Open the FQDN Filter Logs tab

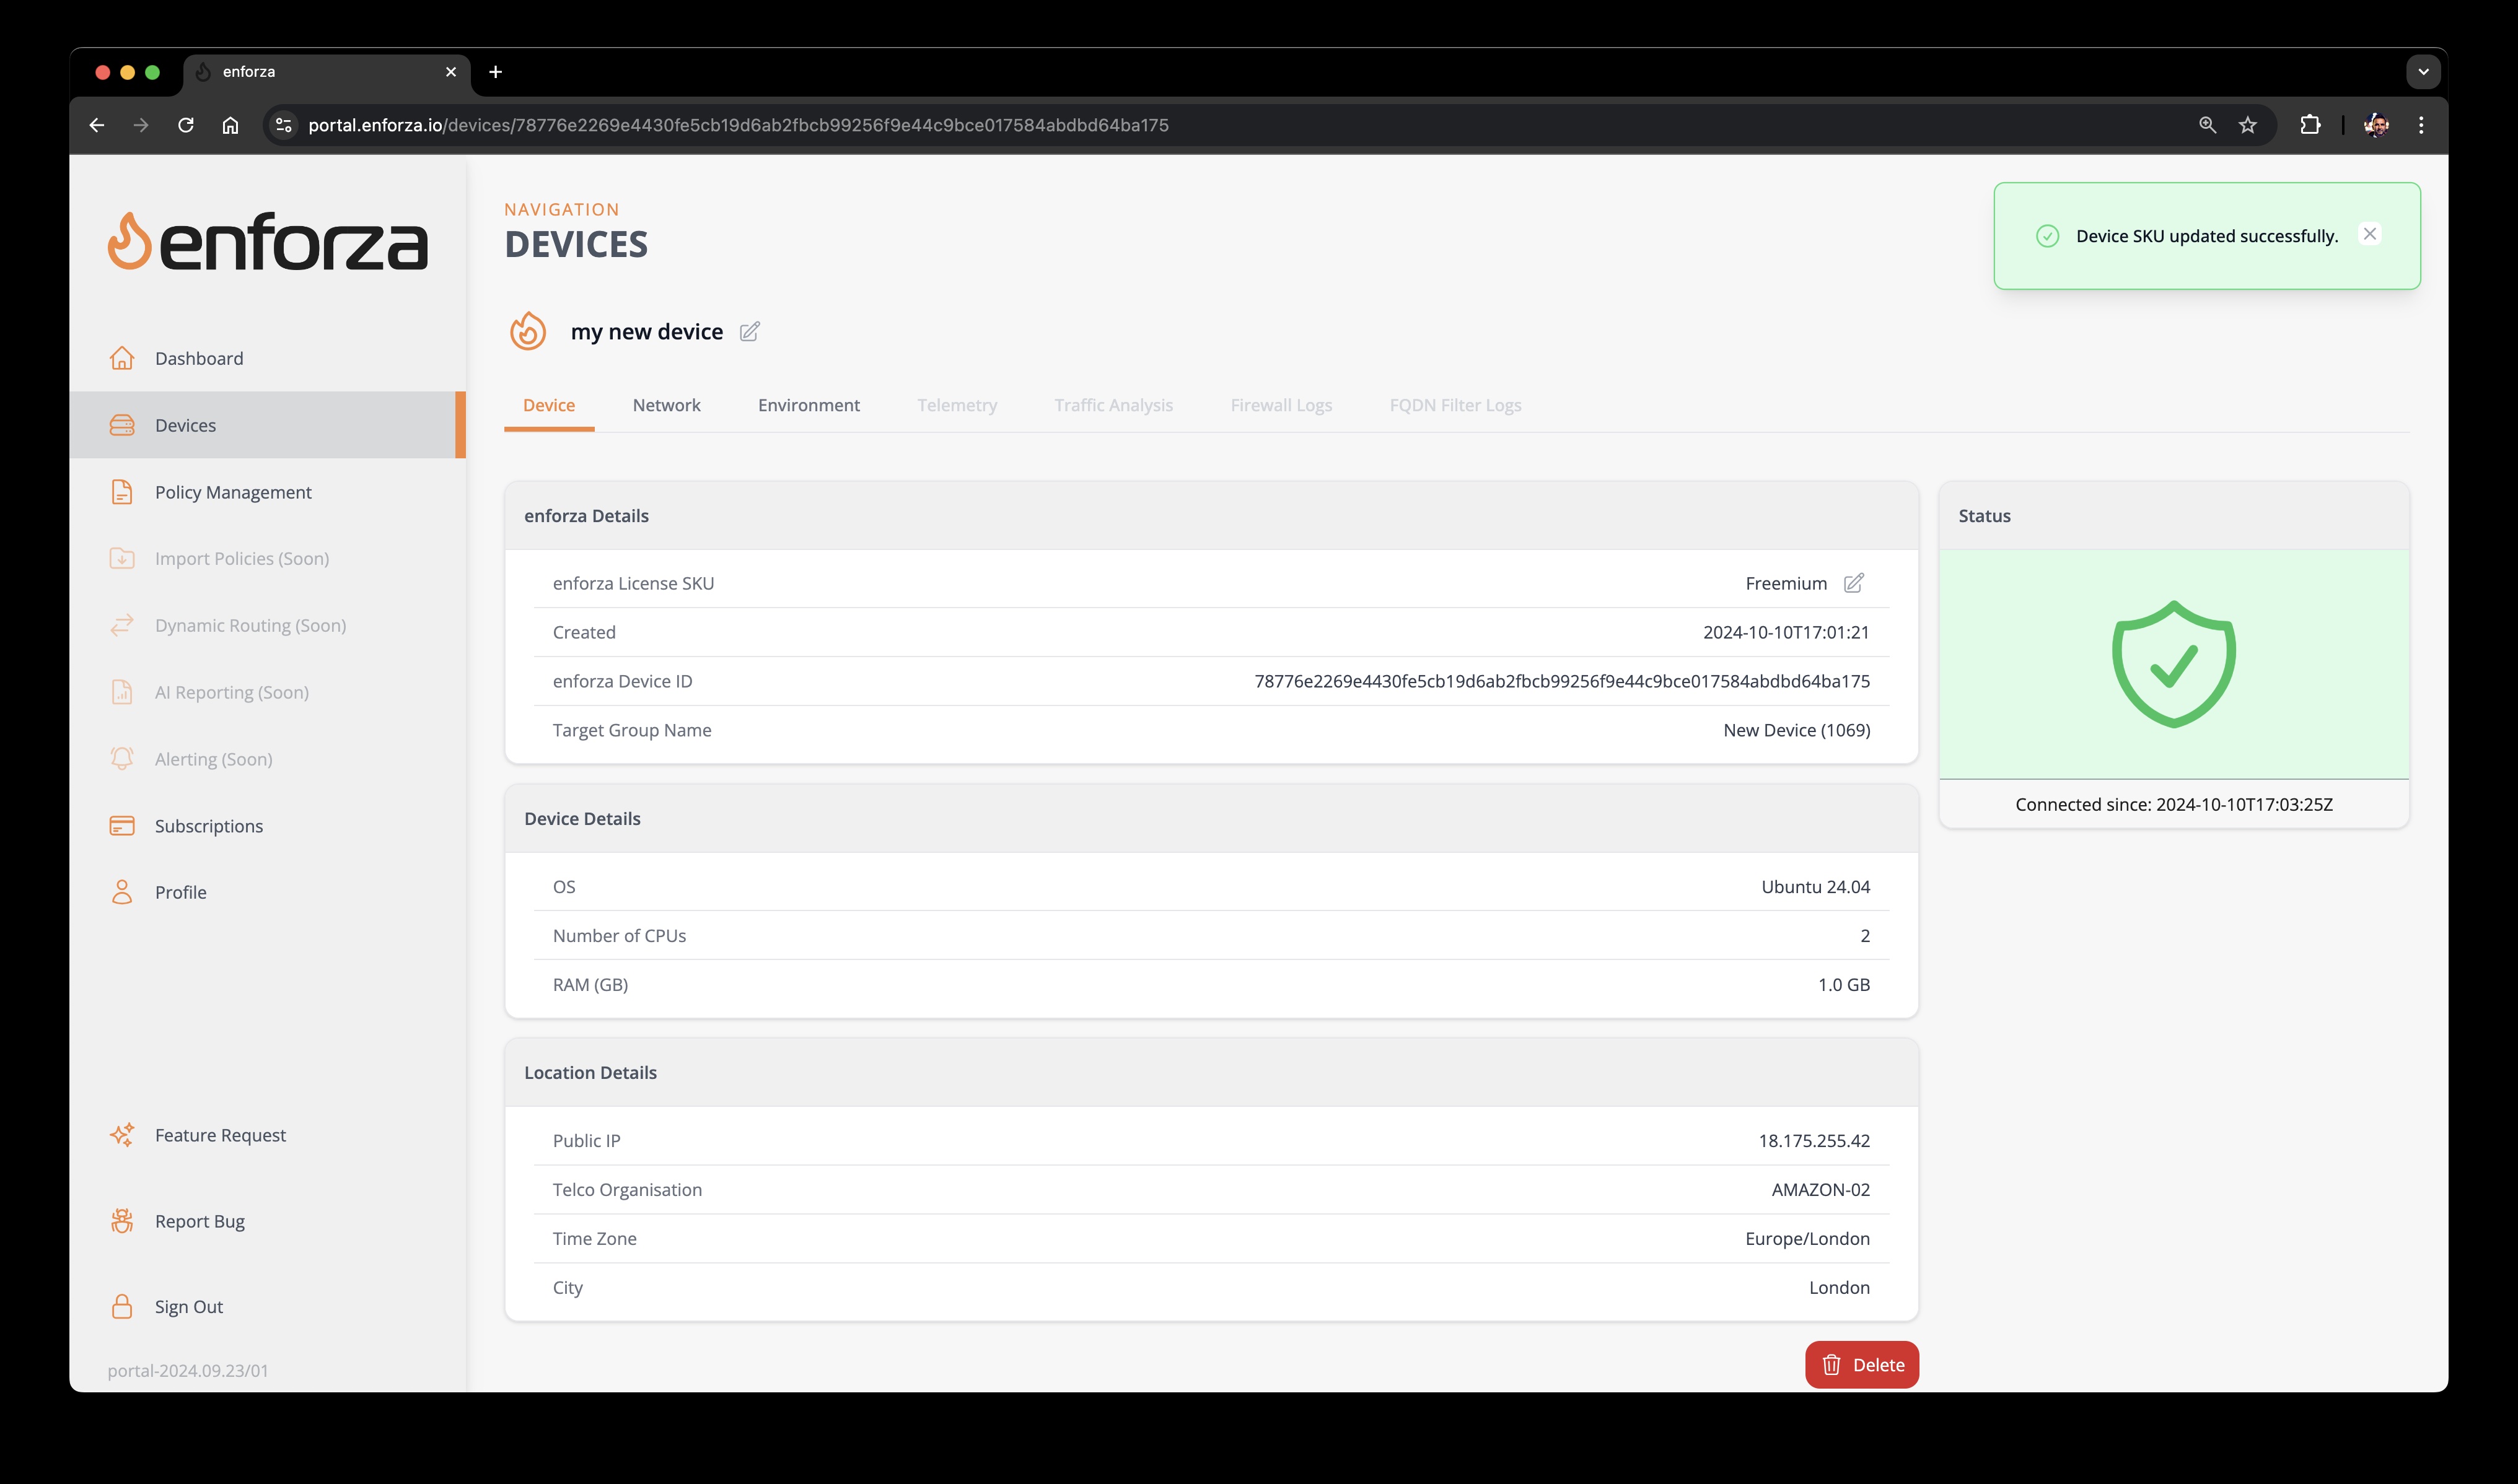[1455, 405]
